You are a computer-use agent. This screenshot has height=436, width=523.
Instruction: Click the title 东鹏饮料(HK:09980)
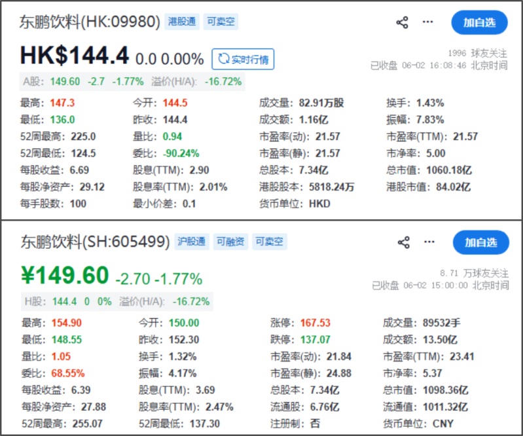(x=90, y=22)
